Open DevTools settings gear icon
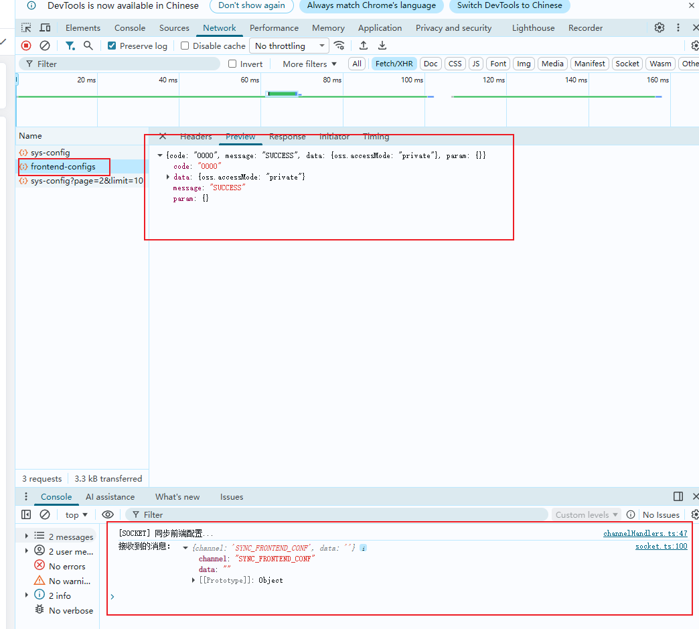Viewport: 699px width, 629px height. 659,27
